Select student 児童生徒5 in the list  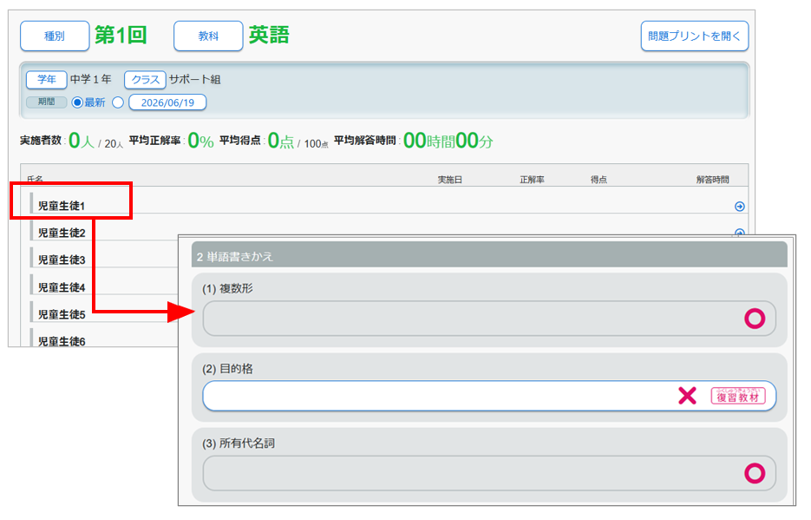62,314
